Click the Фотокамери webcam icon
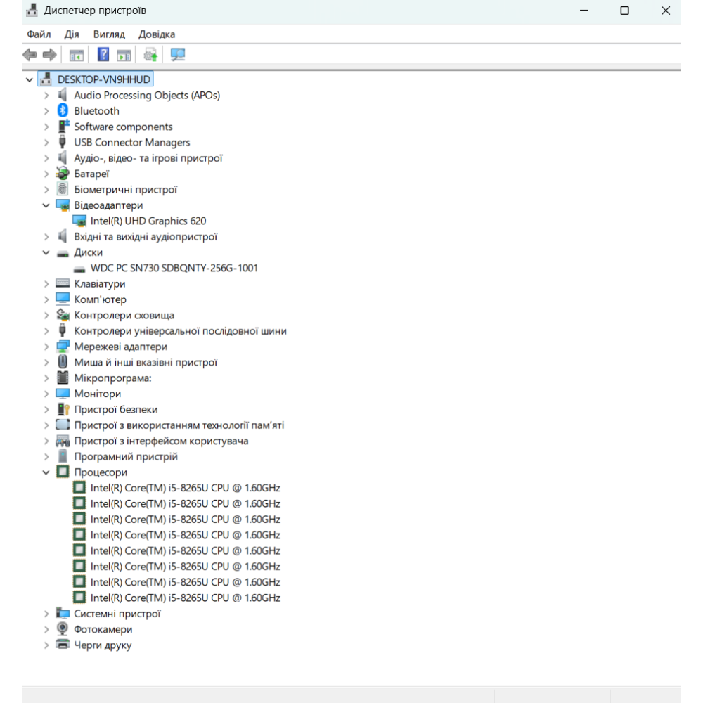Viewport: 703px width, 703px height. 63,629
